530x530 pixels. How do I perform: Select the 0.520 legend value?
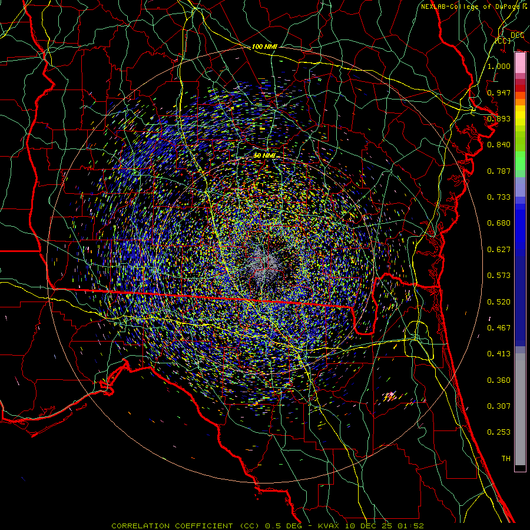click(x=499, y=302)
